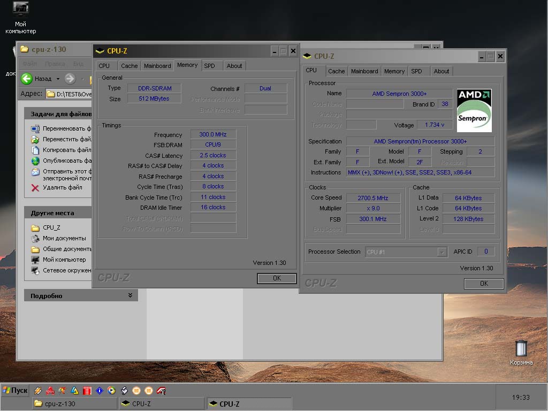Click the Explorer address field D:\TEST&Ove

tap(68, 94)
